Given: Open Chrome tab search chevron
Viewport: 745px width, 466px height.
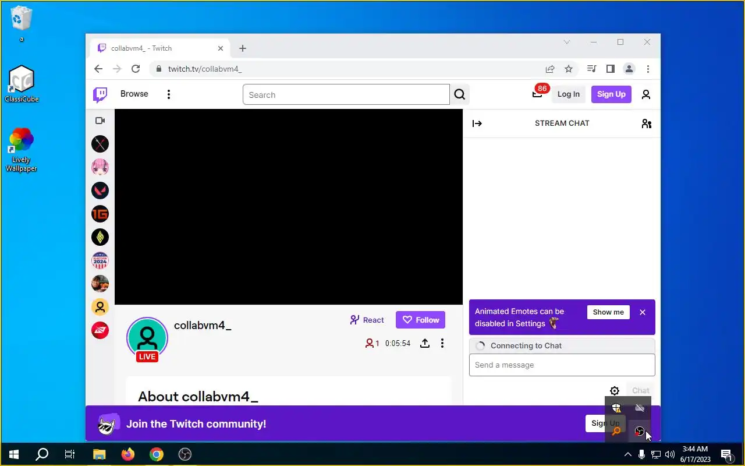Looking at the screenshot, I should point(567,42).
